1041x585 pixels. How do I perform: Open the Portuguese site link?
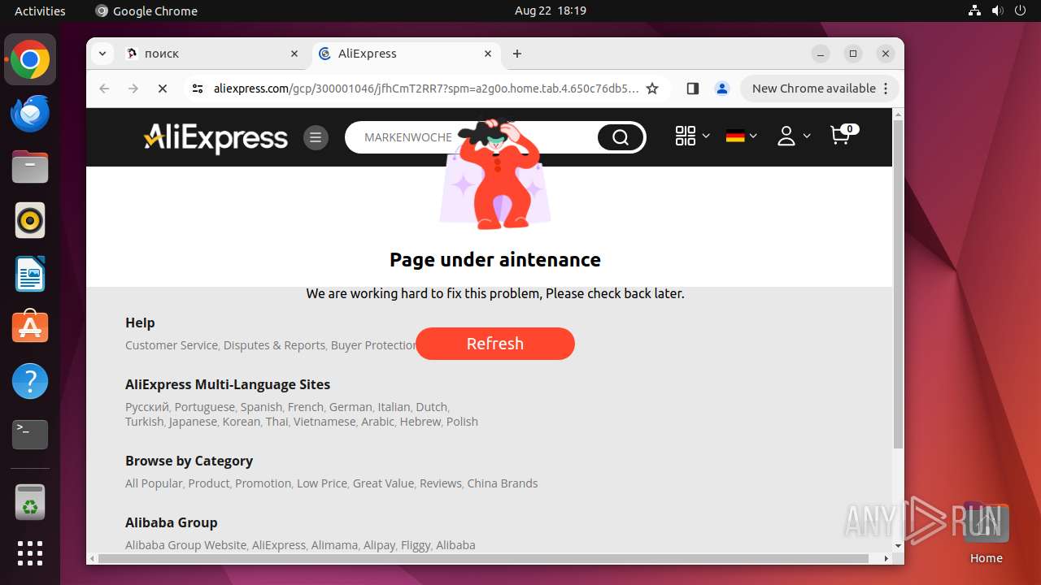coord(205,407)
